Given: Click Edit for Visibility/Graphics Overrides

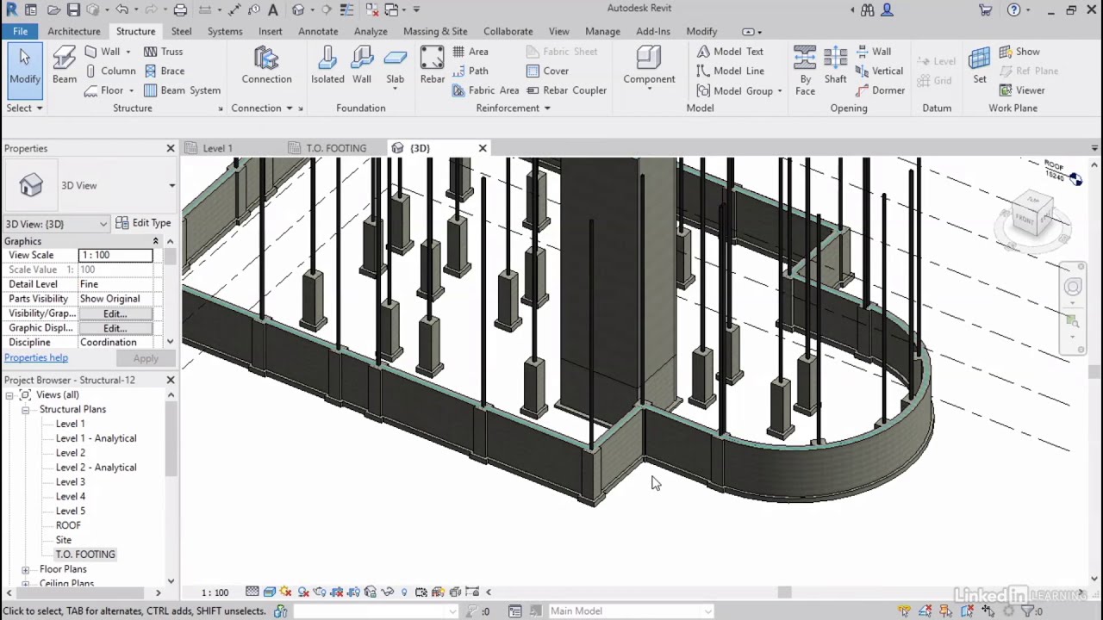Looking at the screenshot, I should [115, 313].
